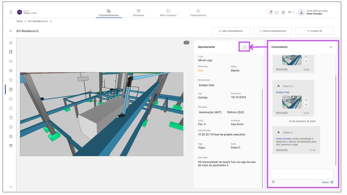Switch to the Atividades tab
This screenshot has height=195, width=347.
139,13
